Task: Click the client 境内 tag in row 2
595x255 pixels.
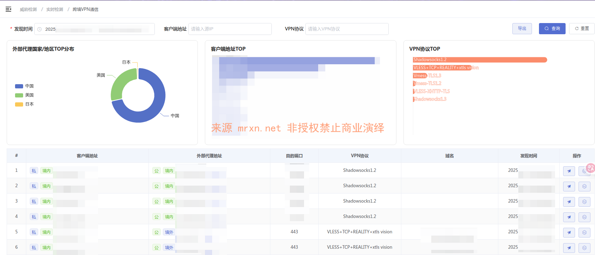Action: [47, 186]
